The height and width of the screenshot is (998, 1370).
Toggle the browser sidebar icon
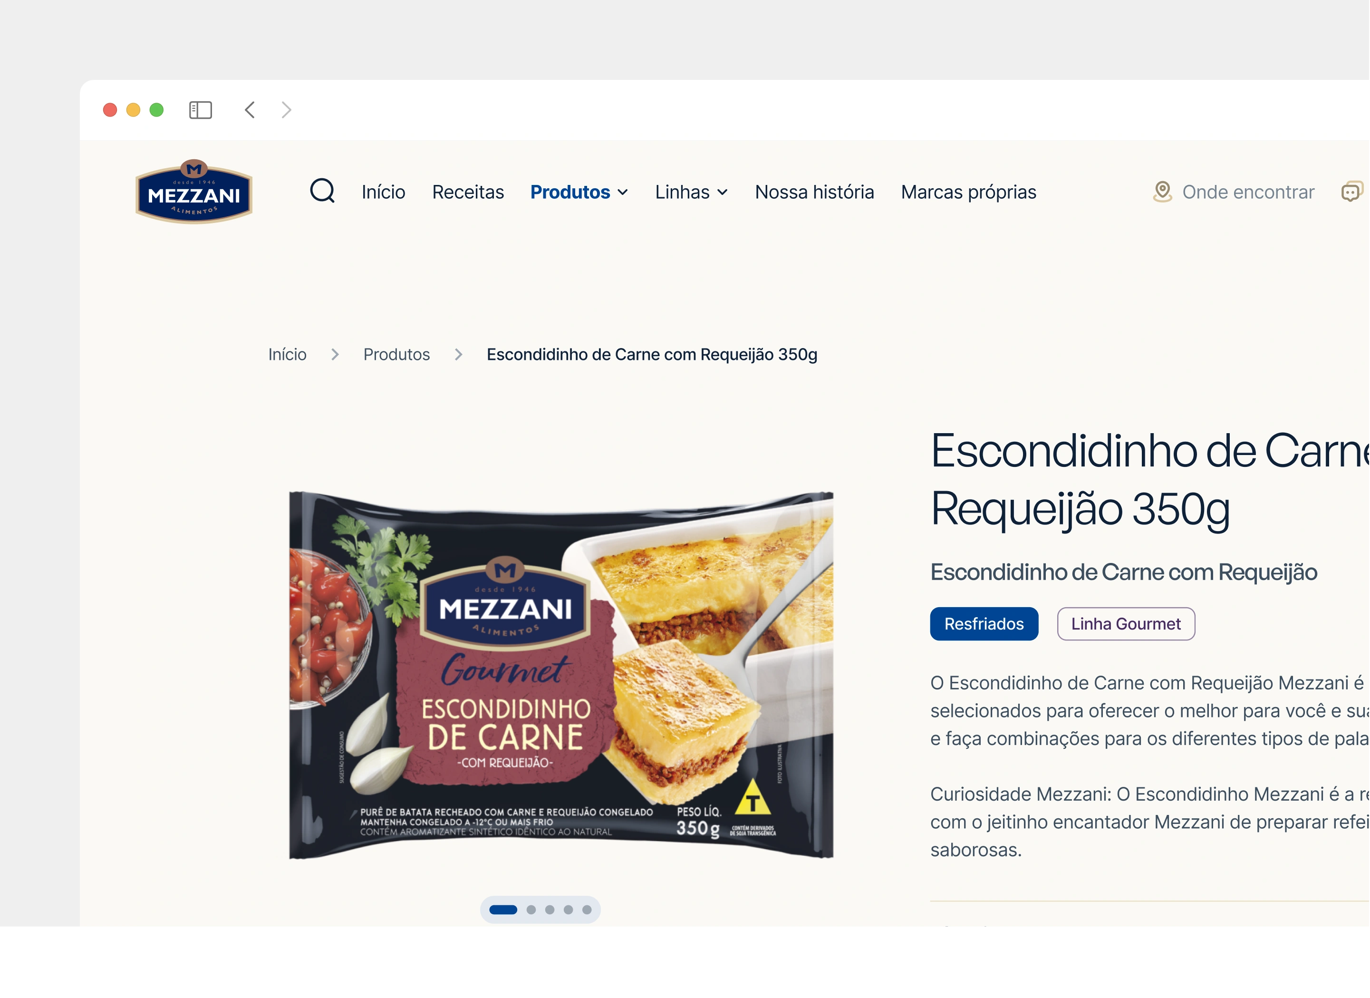pos(201,110)
